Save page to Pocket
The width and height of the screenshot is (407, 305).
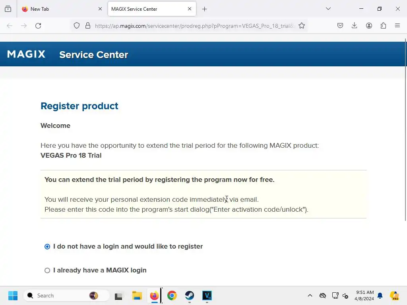coord(340,25)
